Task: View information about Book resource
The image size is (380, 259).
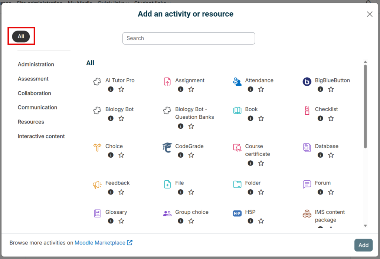Action: [250, 118]
